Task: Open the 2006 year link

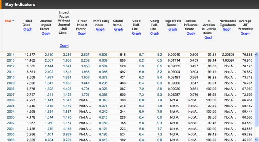Action: 11,100
